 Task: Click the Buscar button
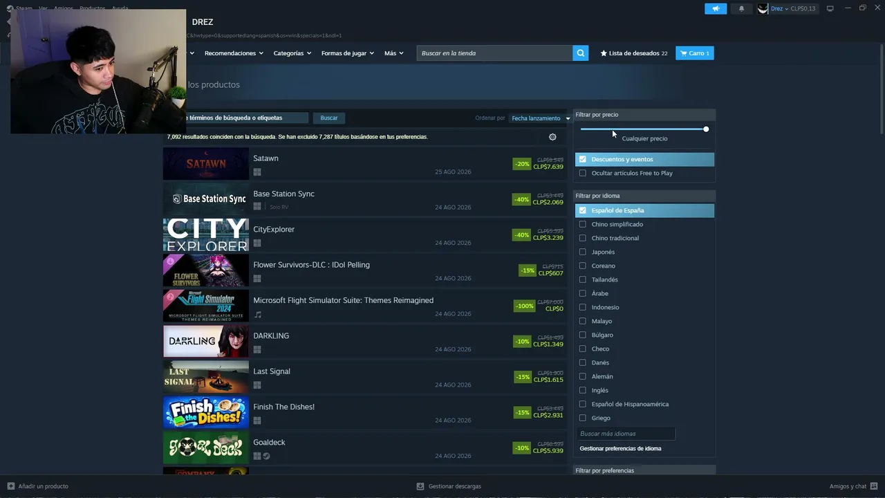coord(329,118)
